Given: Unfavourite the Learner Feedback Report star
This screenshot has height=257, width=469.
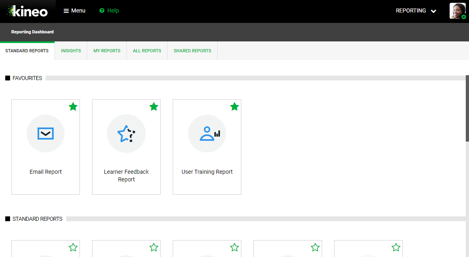Looking at the screenshot, I should [x=154, y=107].
